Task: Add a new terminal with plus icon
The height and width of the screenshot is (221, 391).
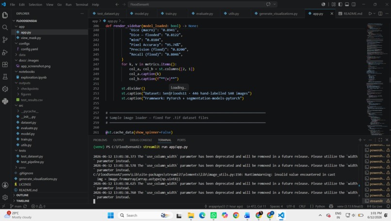Action: coord(360,140)
